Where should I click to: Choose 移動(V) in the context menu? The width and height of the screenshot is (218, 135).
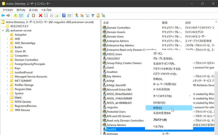(169, 79)
